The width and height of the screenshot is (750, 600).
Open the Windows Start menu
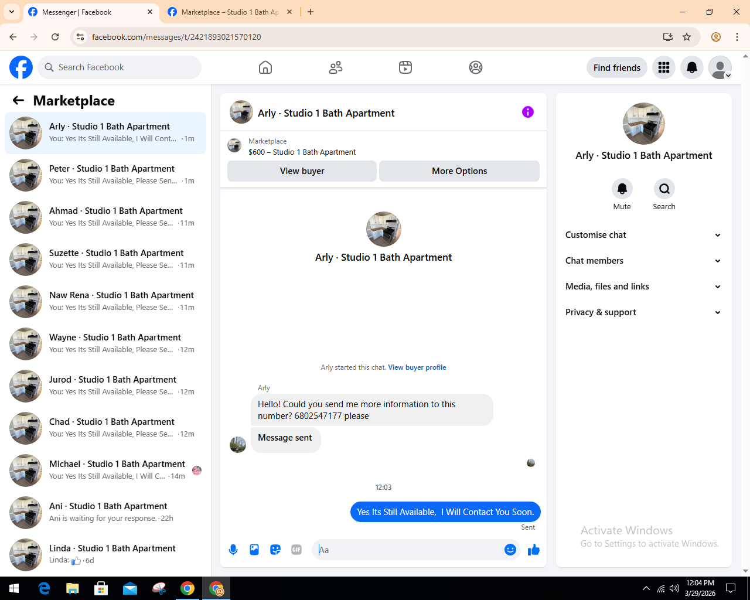(14, 588)
